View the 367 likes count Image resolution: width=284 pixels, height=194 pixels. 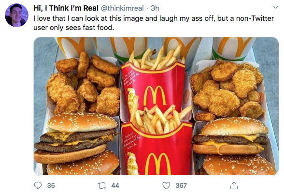(181, 186)
